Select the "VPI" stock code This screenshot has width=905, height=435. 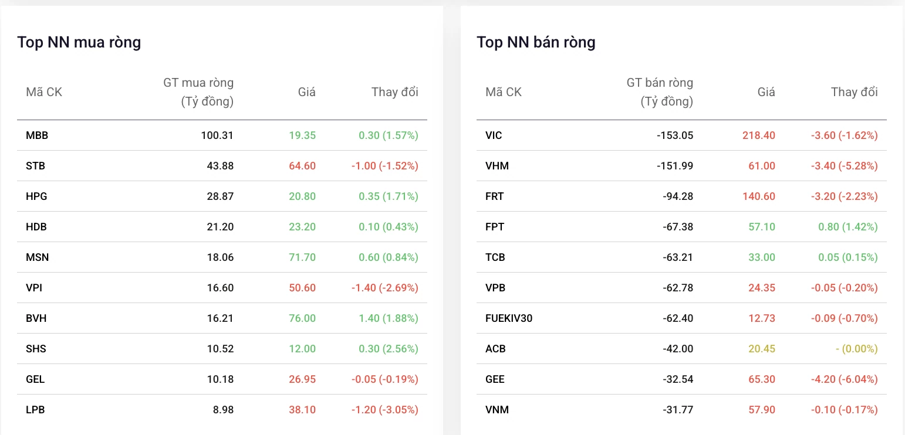(34, 288)
